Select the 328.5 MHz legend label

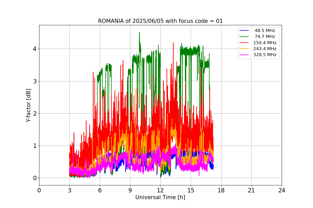(x=265, y=55)
